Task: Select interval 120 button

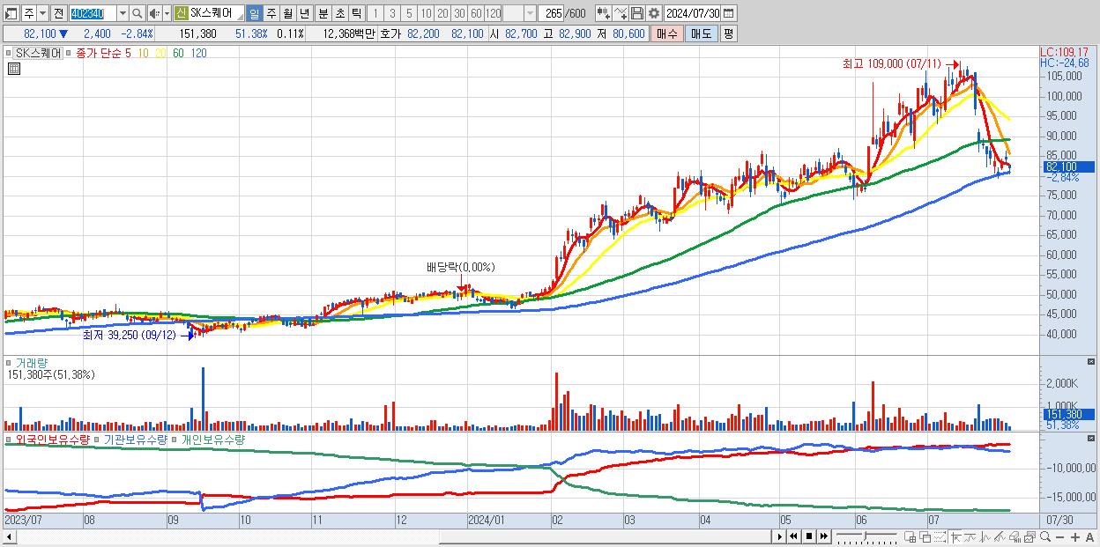Action: (493, 13)
